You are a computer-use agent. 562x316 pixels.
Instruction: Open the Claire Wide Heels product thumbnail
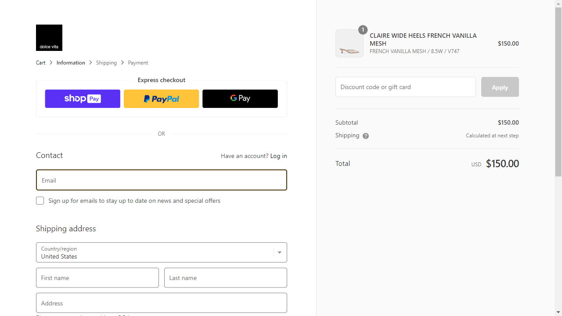(x=349, y=43)
